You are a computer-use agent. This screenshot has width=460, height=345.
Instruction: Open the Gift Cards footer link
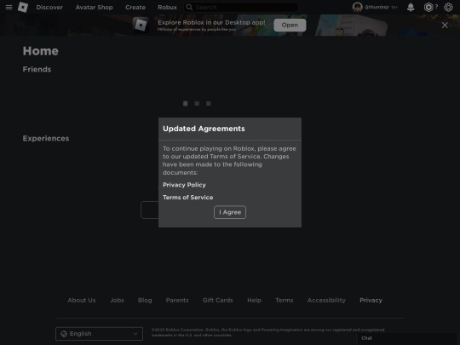(218, 300)
